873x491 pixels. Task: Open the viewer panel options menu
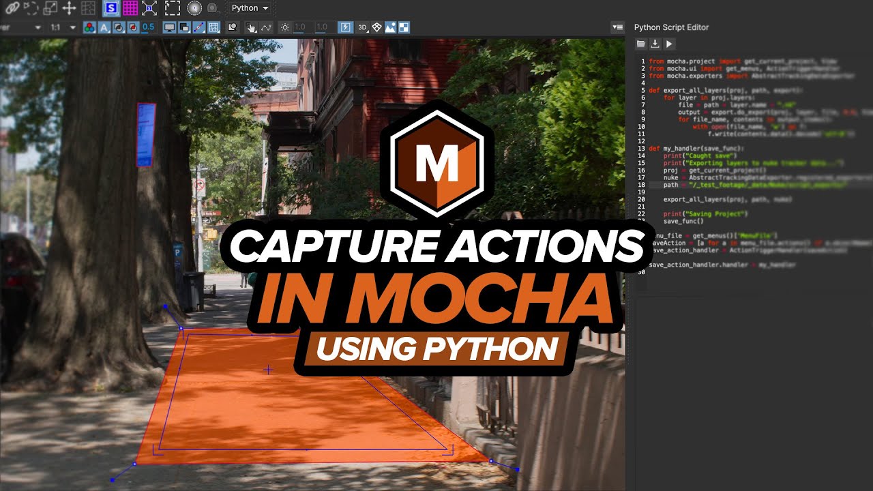[617, 27]
